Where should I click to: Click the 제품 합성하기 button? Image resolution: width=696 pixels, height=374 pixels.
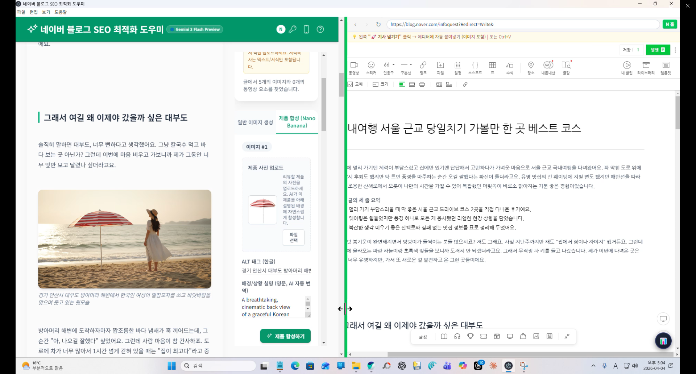pyautogui.click(x=285, y=336)
